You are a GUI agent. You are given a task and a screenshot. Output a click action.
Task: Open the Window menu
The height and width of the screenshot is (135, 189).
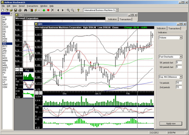(x=44, y=6)
